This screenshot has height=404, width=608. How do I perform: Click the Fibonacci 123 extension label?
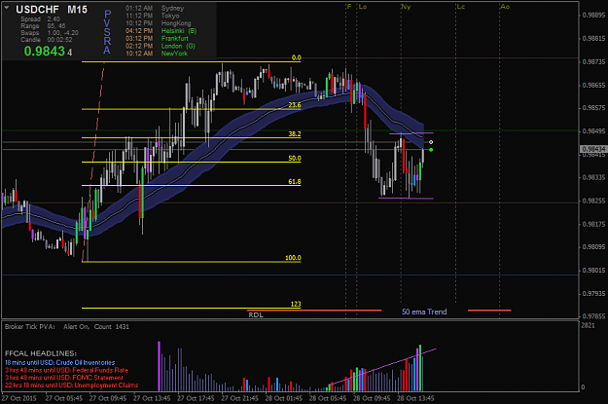(x=296, y=305)
